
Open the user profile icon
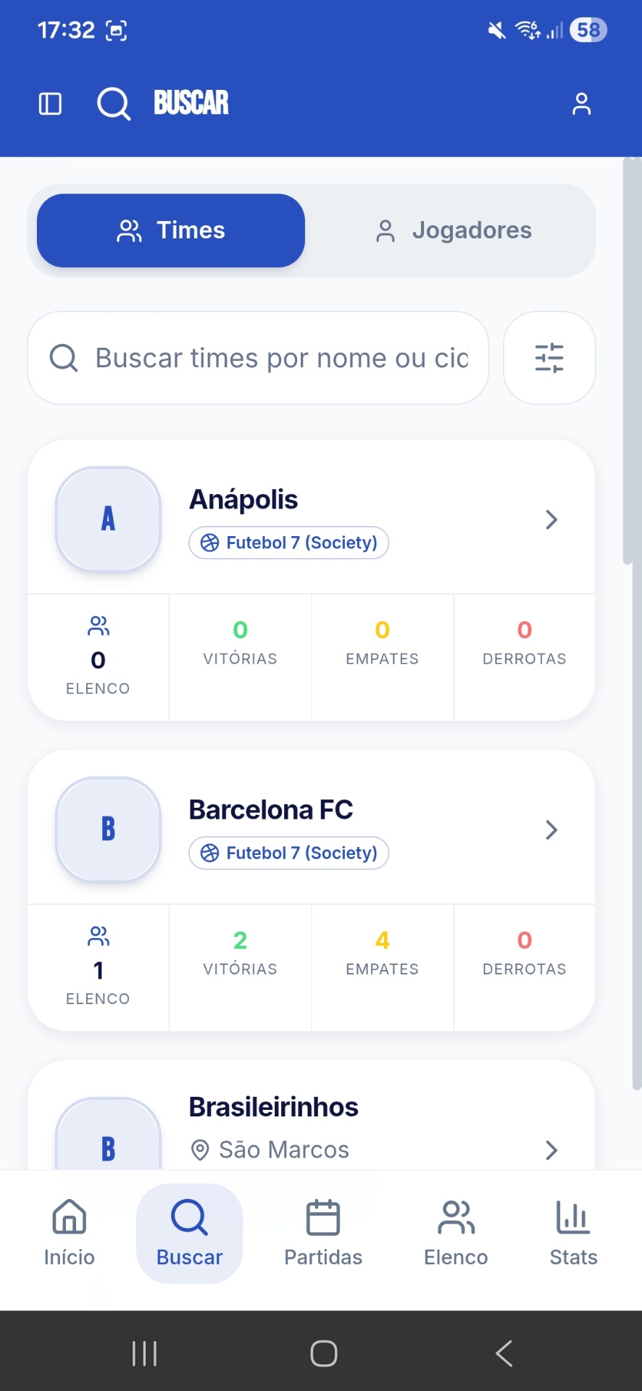pos(581,104)
